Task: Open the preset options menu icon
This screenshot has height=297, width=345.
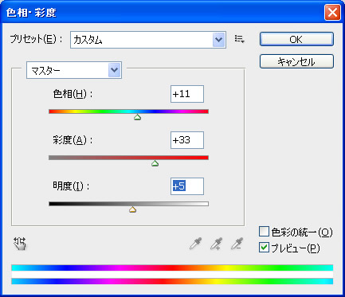Action: pos(240,39)
